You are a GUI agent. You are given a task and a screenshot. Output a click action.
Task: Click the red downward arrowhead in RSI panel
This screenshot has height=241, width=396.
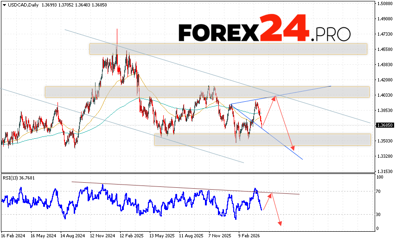coord(280,224)
